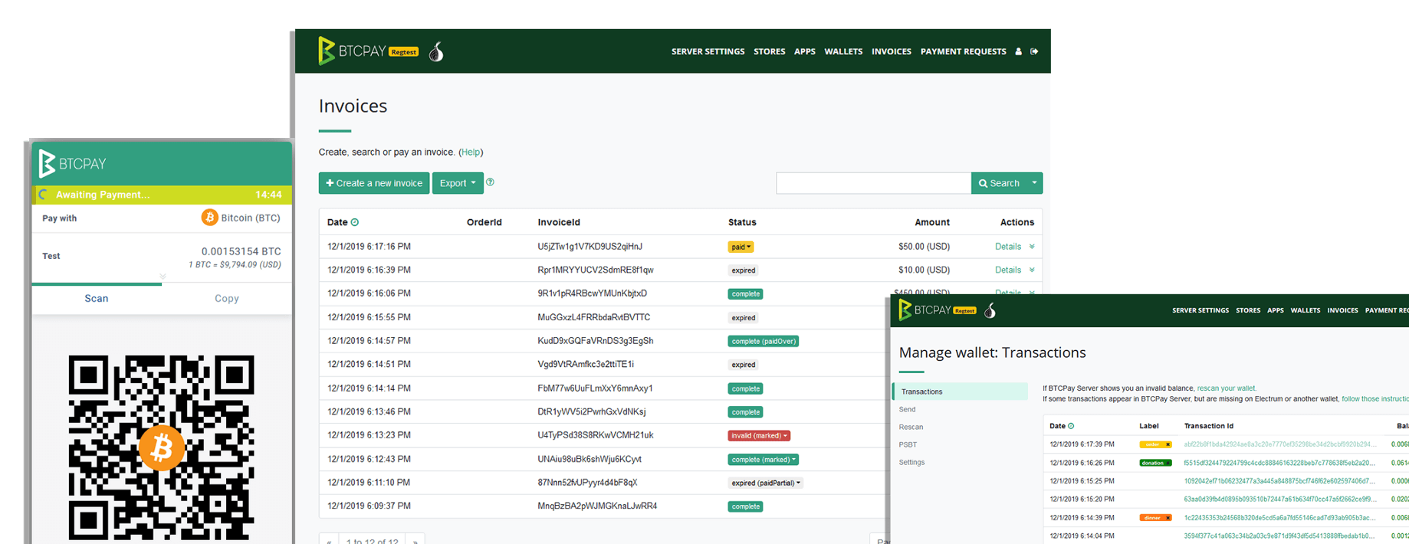The image size is (1409, 544).
Task: Click the BTCPay logo in the checkout header
Action: pyautogui.click(x=73, y=163)
